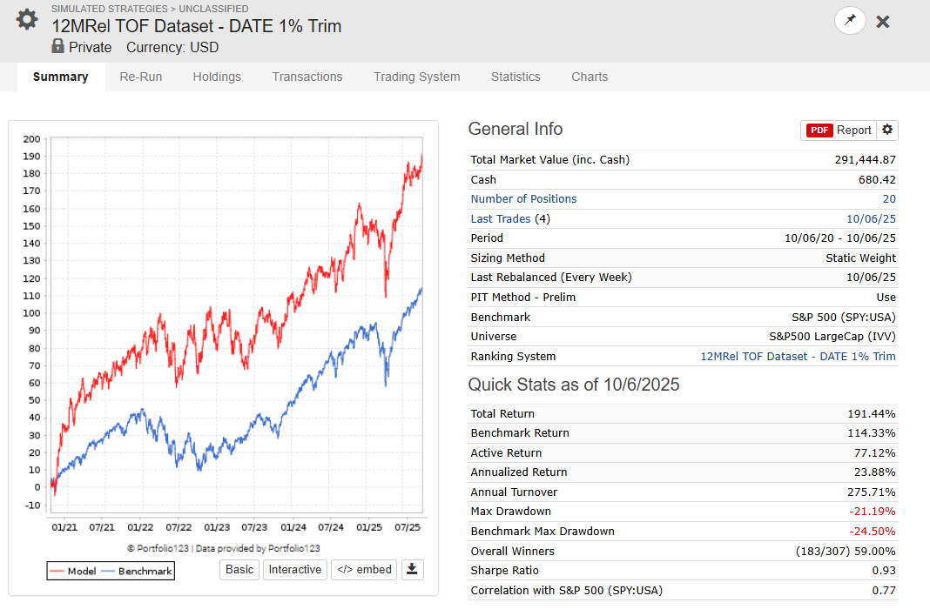The image size is (930, 616).
Task: Switch to the Holdings tab
Action: coord(217,77)
